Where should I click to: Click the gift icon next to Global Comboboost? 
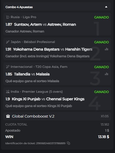pos(8,116)
